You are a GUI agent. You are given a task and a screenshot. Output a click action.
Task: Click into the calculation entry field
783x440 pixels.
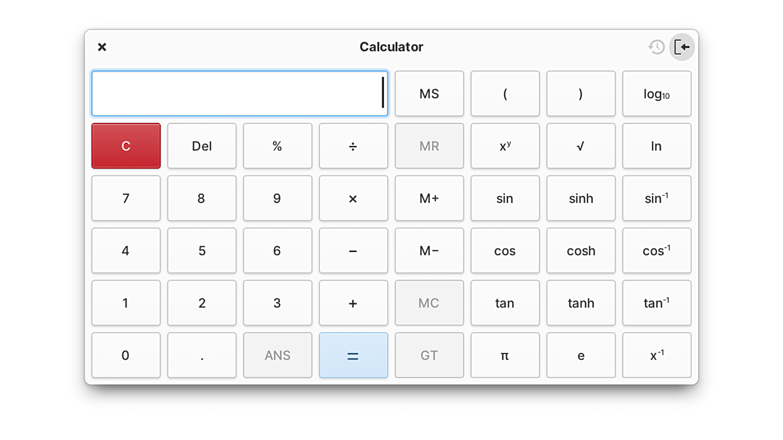click(238, 94)
